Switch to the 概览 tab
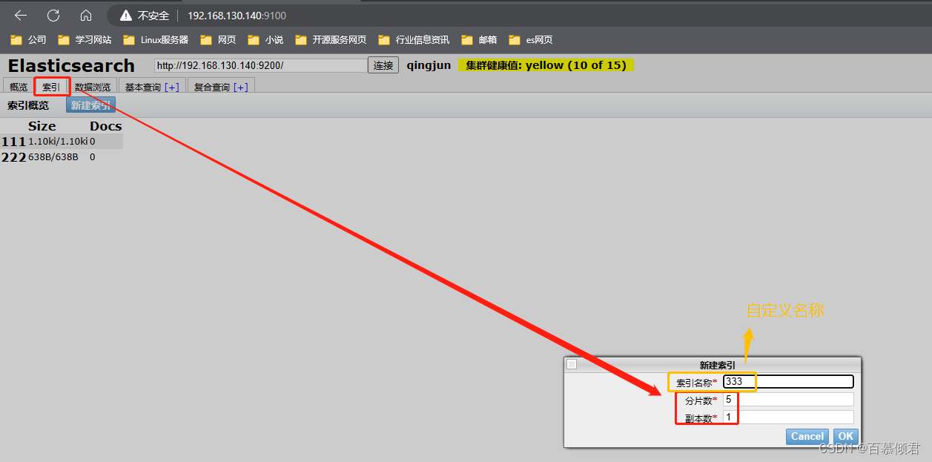 click(x=19, y=87)
